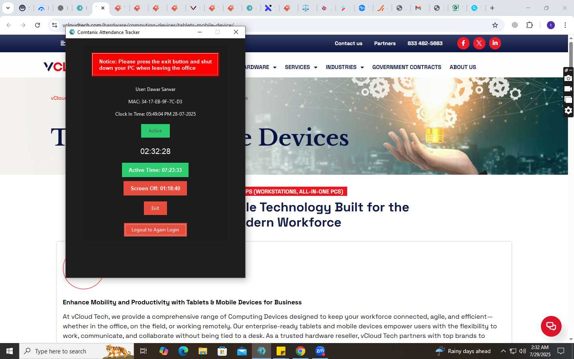Open the Chrome profile avatar
The image size is (574, 359).
click(551, 25)
